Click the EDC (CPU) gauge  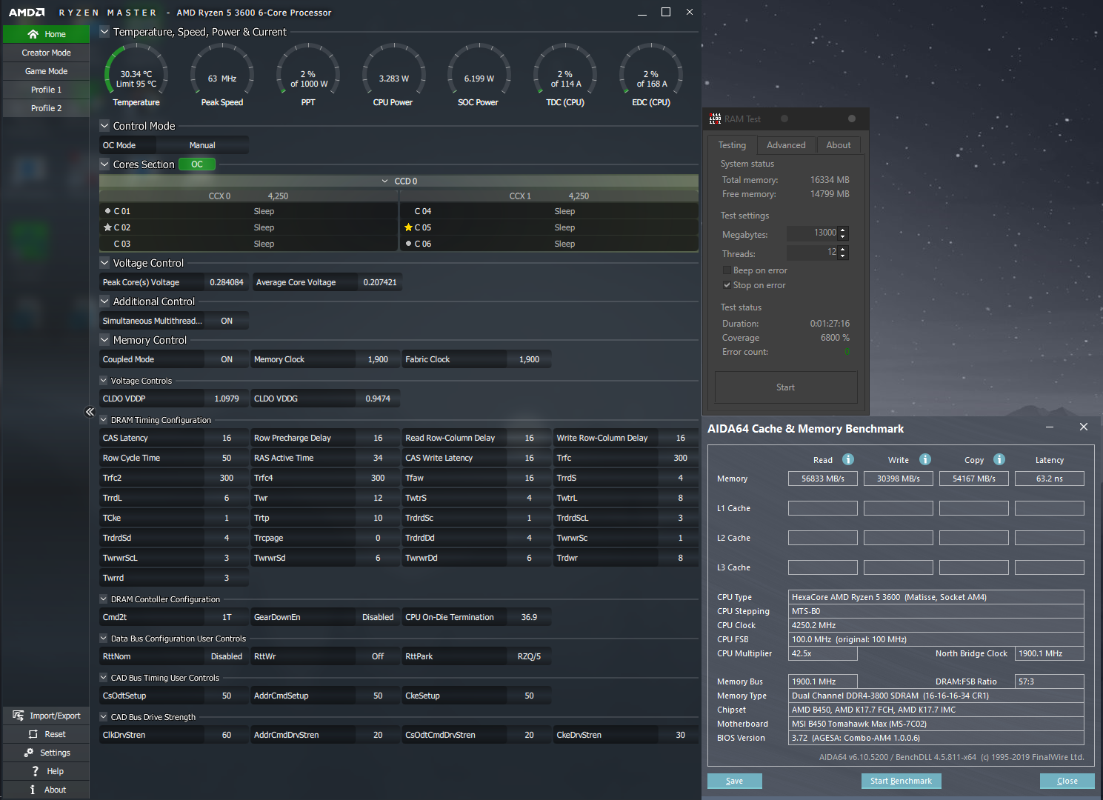[x=651, y=76]
